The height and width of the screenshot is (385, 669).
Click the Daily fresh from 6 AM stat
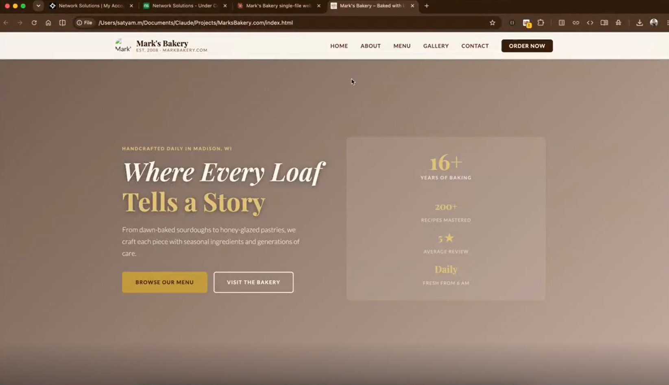[446, 275]
